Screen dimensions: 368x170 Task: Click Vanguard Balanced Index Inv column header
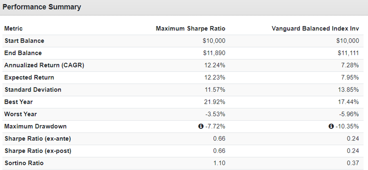pos(315,28)
